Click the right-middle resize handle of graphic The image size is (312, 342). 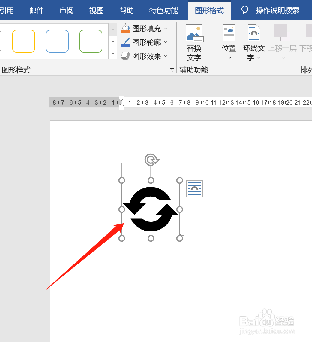pyautogui.click(x=180, y=209)
